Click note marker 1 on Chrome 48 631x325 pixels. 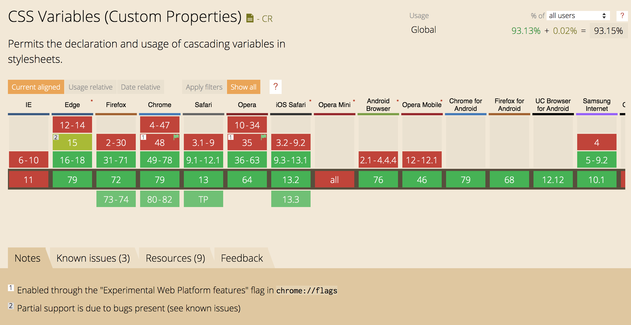click(x=143, y=137)
